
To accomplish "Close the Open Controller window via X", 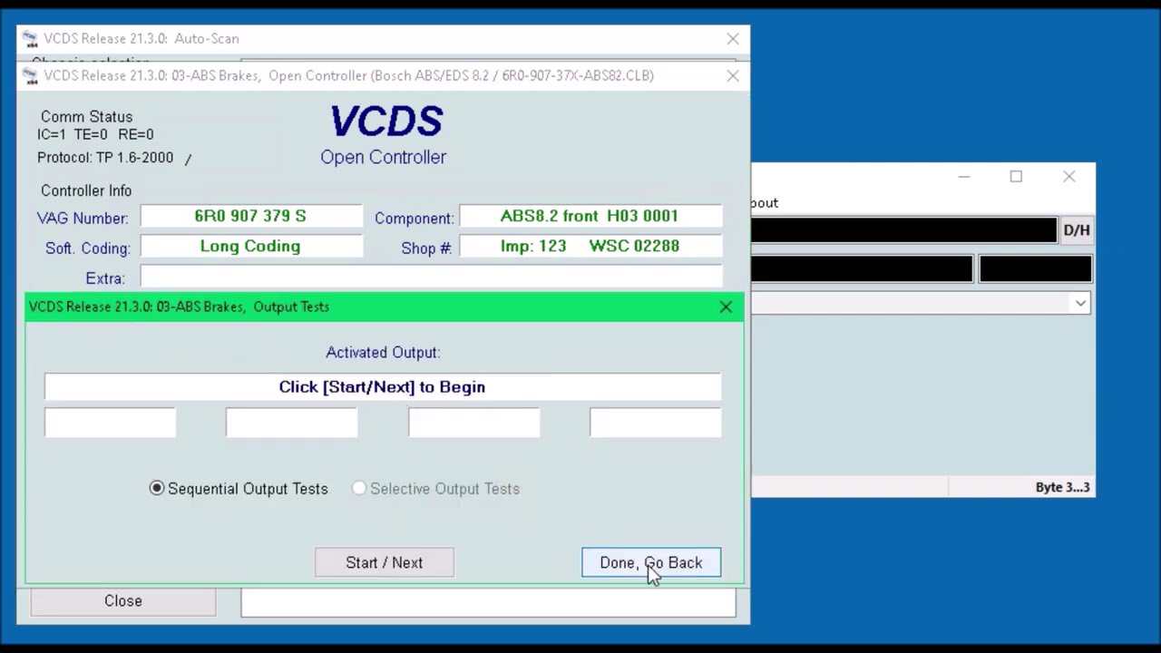I will click(733, 76).
